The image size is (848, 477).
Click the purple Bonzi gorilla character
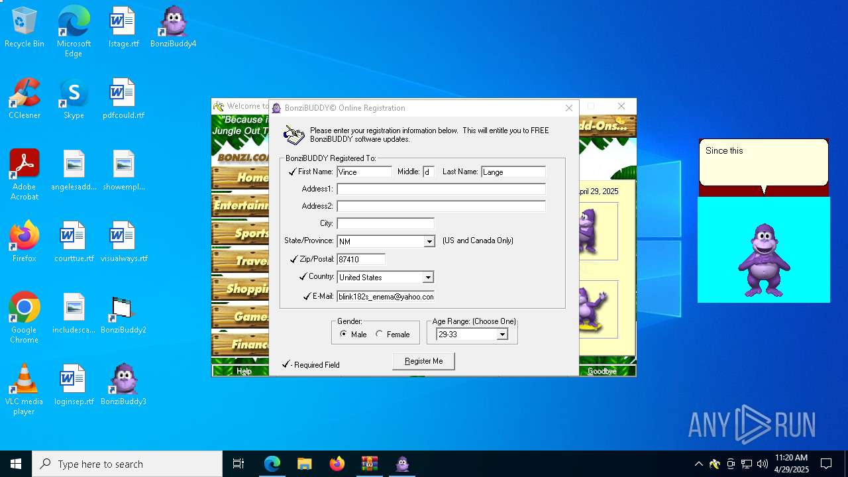[764, 260]
